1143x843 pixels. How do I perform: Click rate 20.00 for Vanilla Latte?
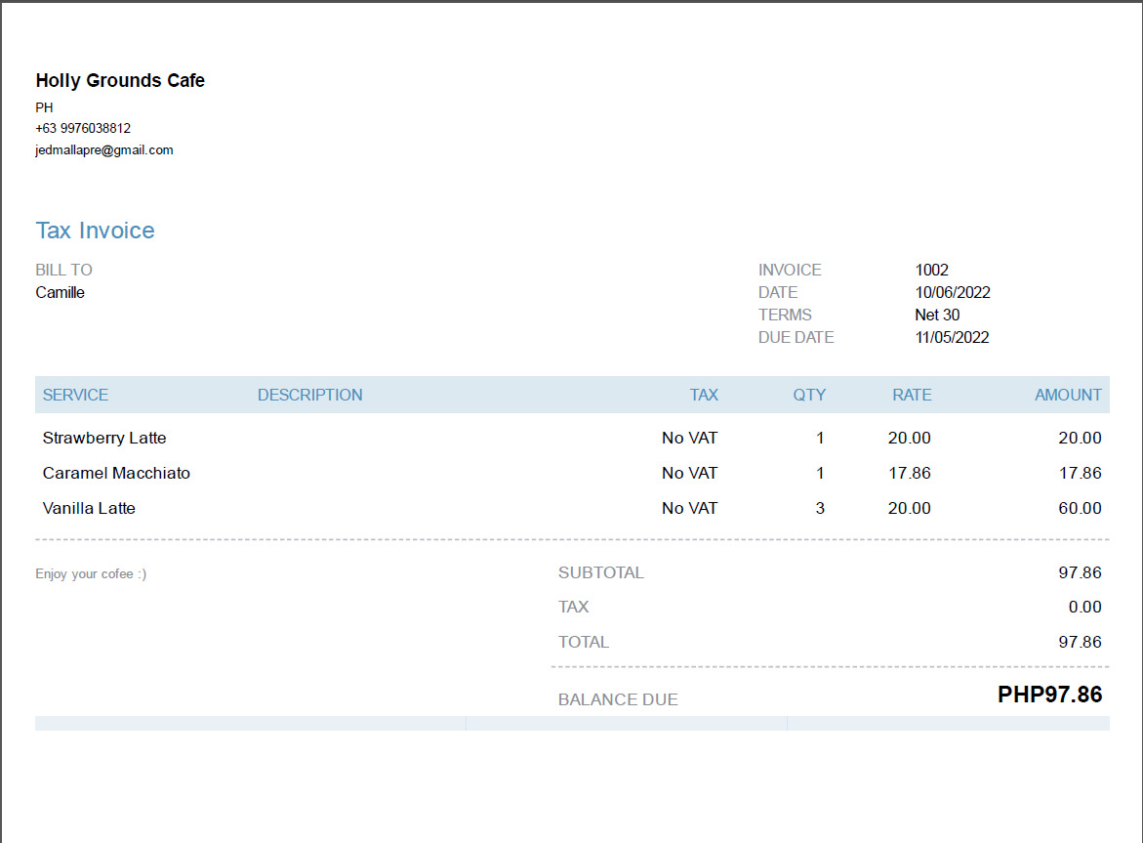click(909, 508)
